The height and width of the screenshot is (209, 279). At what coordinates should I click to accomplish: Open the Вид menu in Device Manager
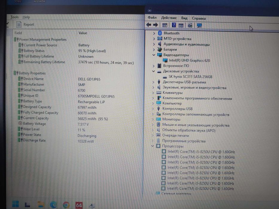coord(184,18)
